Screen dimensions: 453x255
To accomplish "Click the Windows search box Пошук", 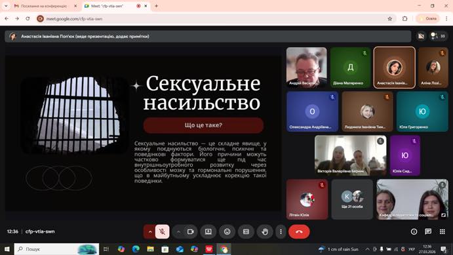I will (56, 249).
